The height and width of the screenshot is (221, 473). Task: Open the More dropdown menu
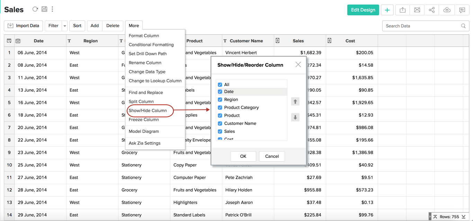134,26
